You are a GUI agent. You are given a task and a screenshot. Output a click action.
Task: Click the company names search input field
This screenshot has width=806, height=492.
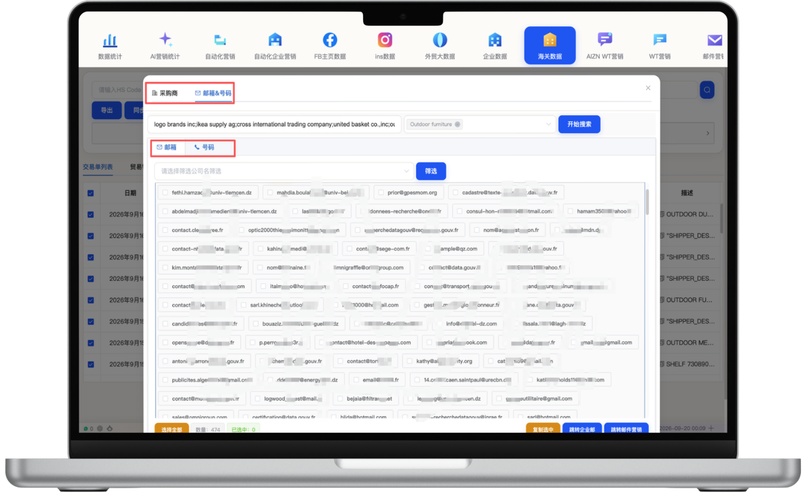point(274,124)
